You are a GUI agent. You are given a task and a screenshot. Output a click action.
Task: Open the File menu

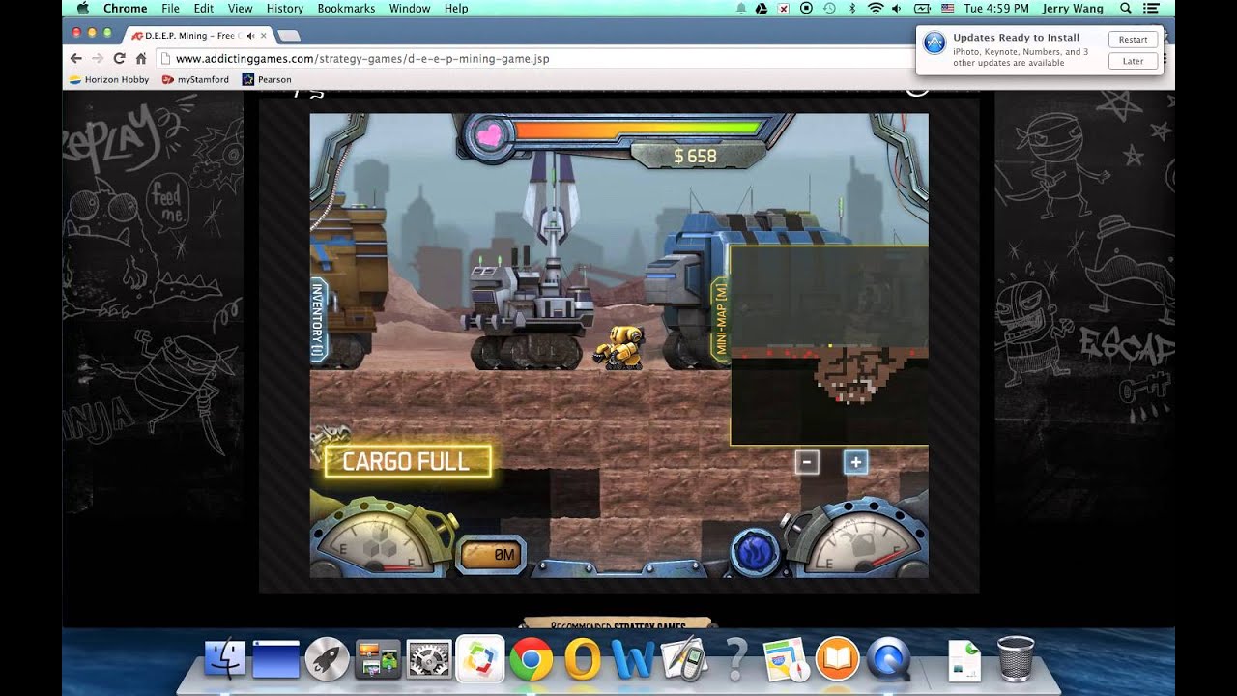[x=170, y=9]
